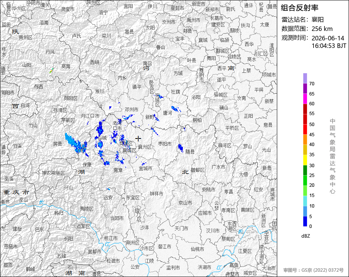This screenshot has height=277, width=349.
Task: Click the legend value 70
Action: pyautogui.click(x=312, y=84)
